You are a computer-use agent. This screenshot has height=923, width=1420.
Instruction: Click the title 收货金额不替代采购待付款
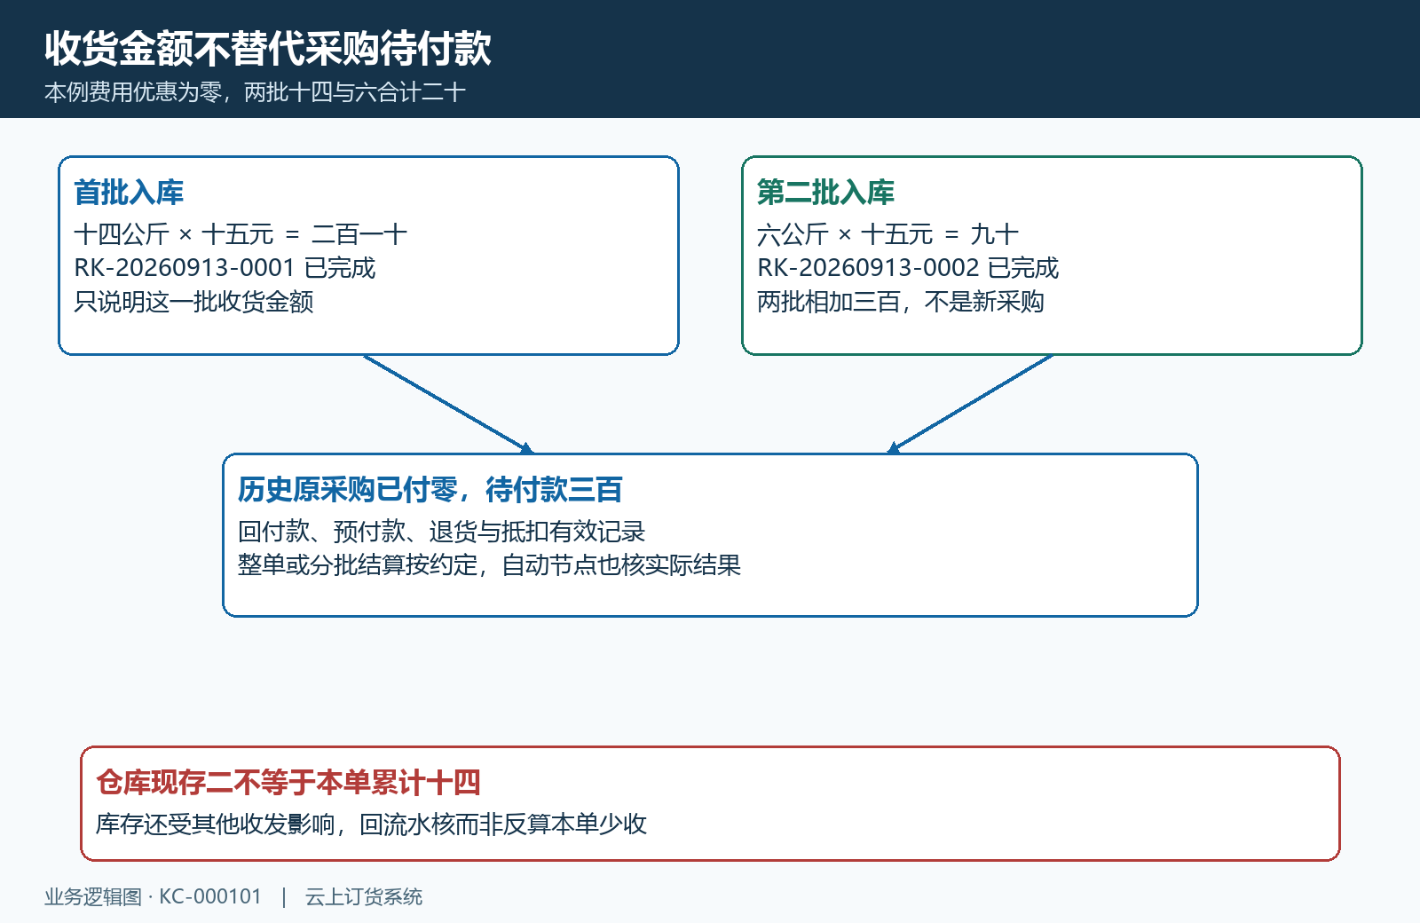pyautogui.click(x=268, y=48)
